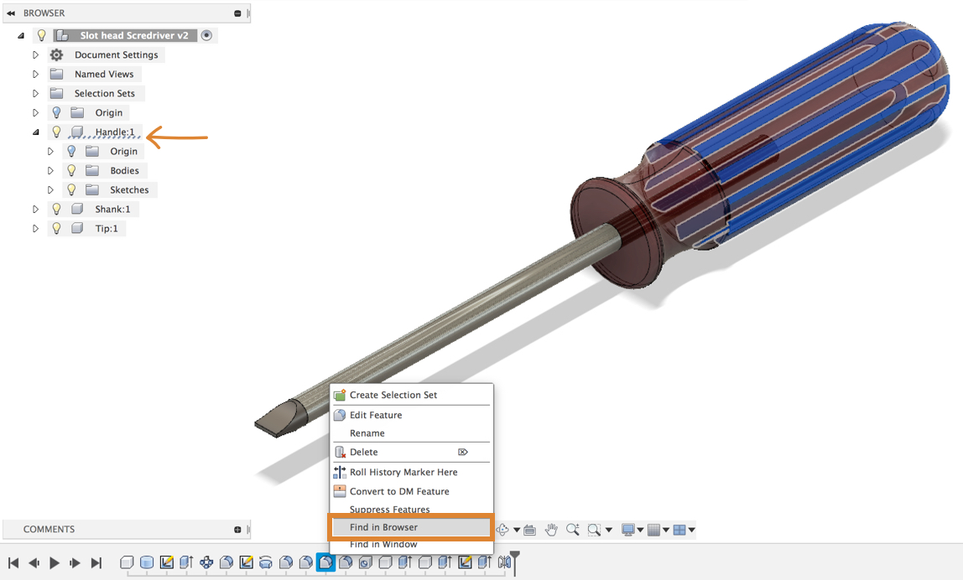The width and height of the screenshot is (963, 580).
Task: Click the Grid and Snaps icon
Action: point(653,530)
